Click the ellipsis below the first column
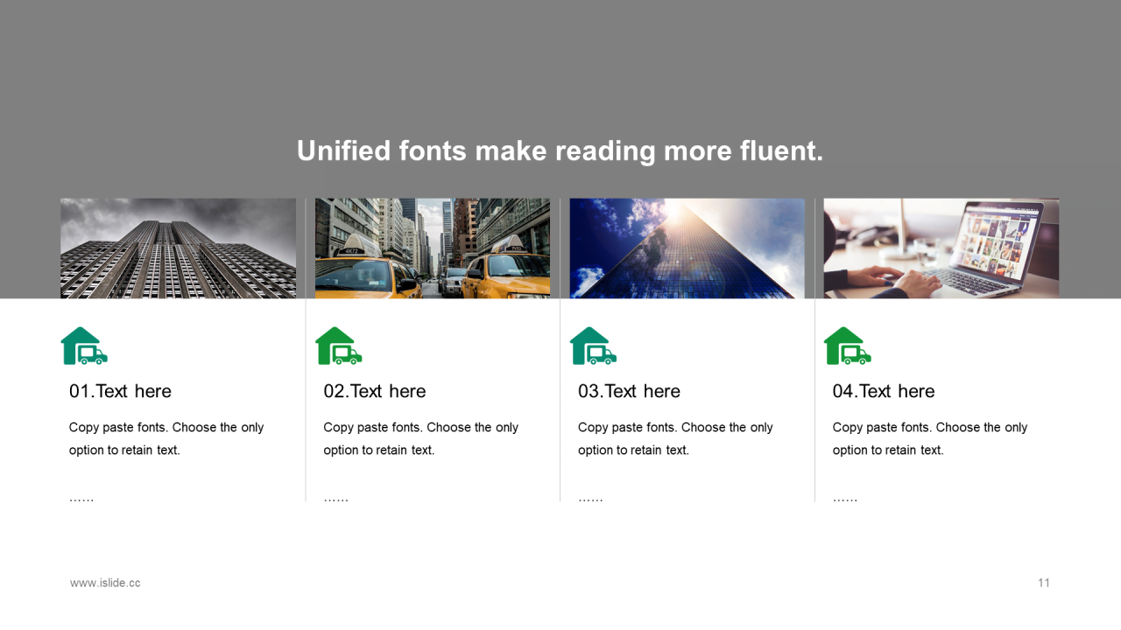 [x=81, y=499]
